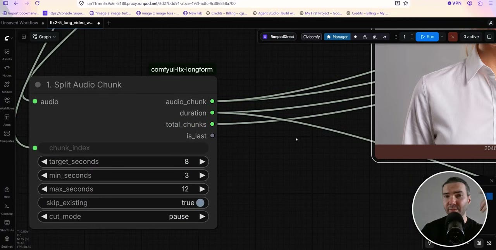This screenshot has height=250, width=496.
Task: Toggle the right side panel icon
Action: tap(489, 37)
